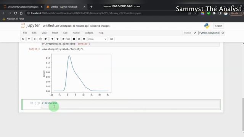Insert cell below with plus icon

coord(29,39)
